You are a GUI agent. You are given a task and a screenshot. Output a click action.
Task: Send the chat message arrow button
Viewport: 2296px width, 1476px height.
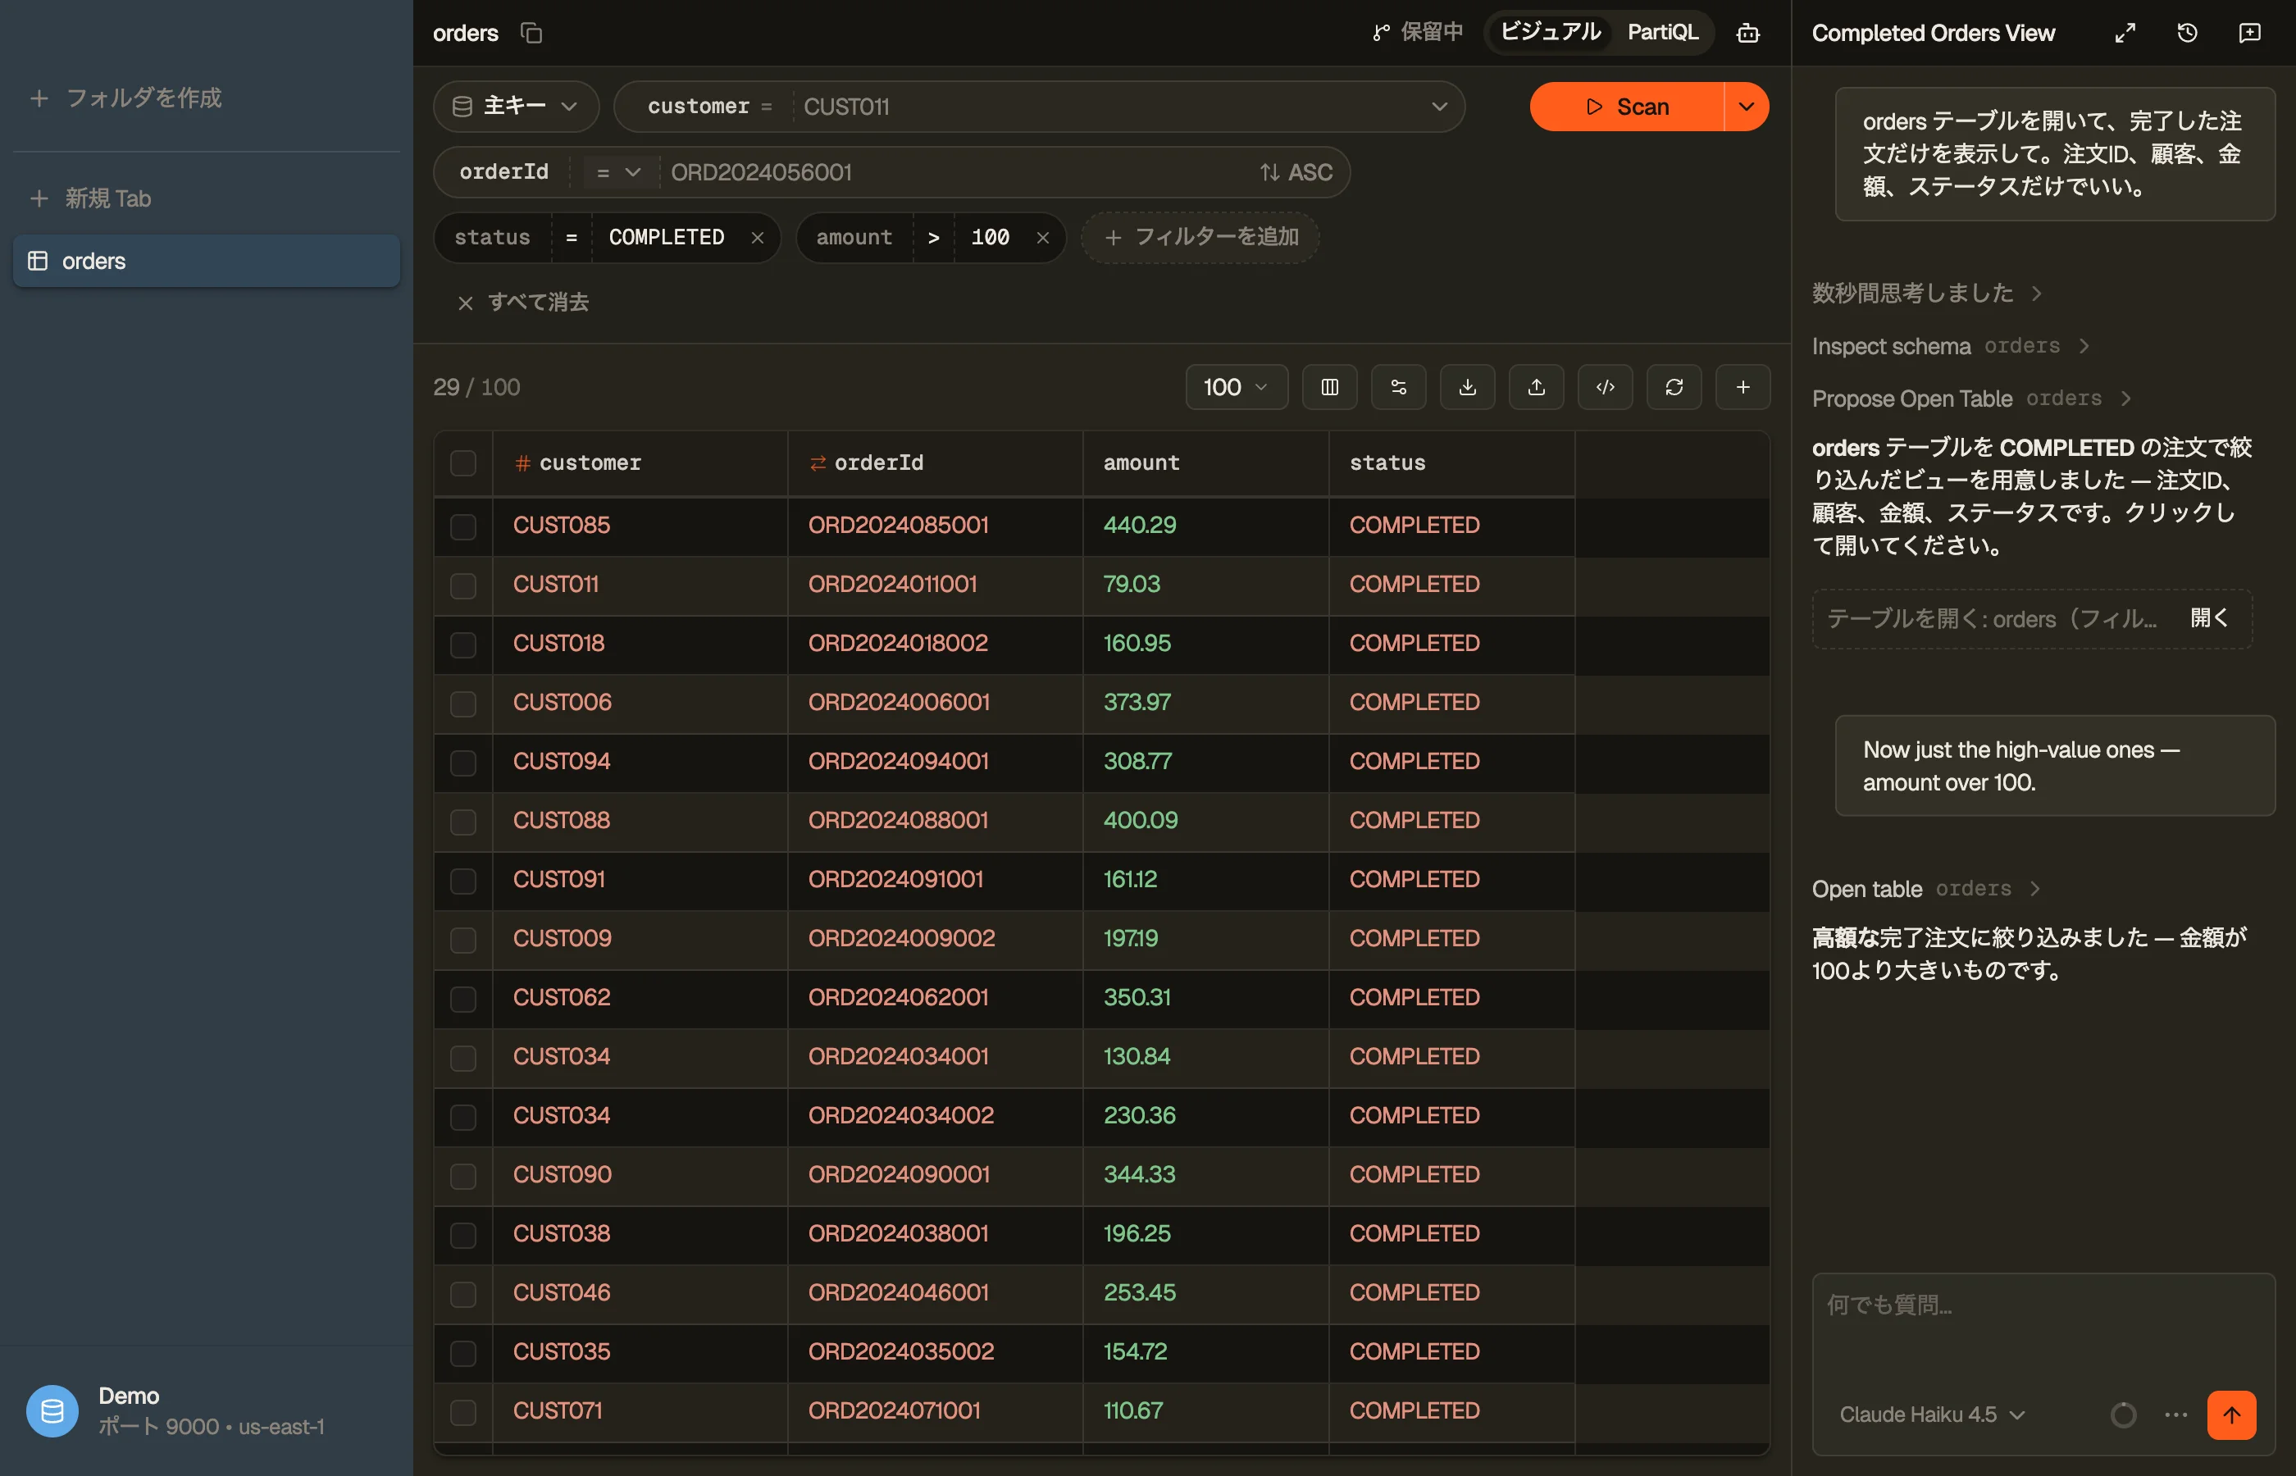[2231, 1414]
